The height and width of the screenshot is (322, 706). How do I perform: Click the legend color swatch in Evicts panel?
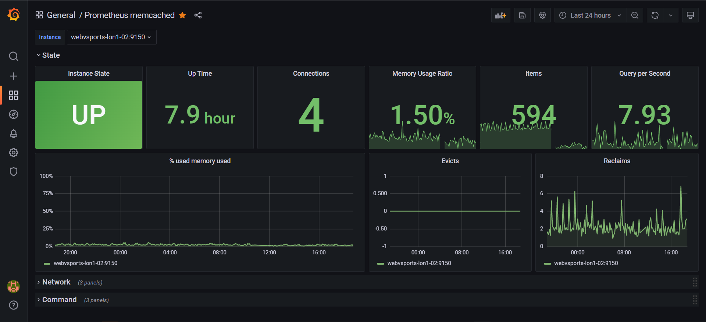click(x=381, y=264)
